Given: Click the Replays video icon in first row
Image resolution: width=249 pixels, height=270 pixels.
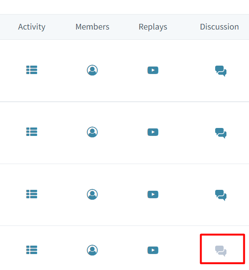Looking at the screenshot, I should click(153, 70).
